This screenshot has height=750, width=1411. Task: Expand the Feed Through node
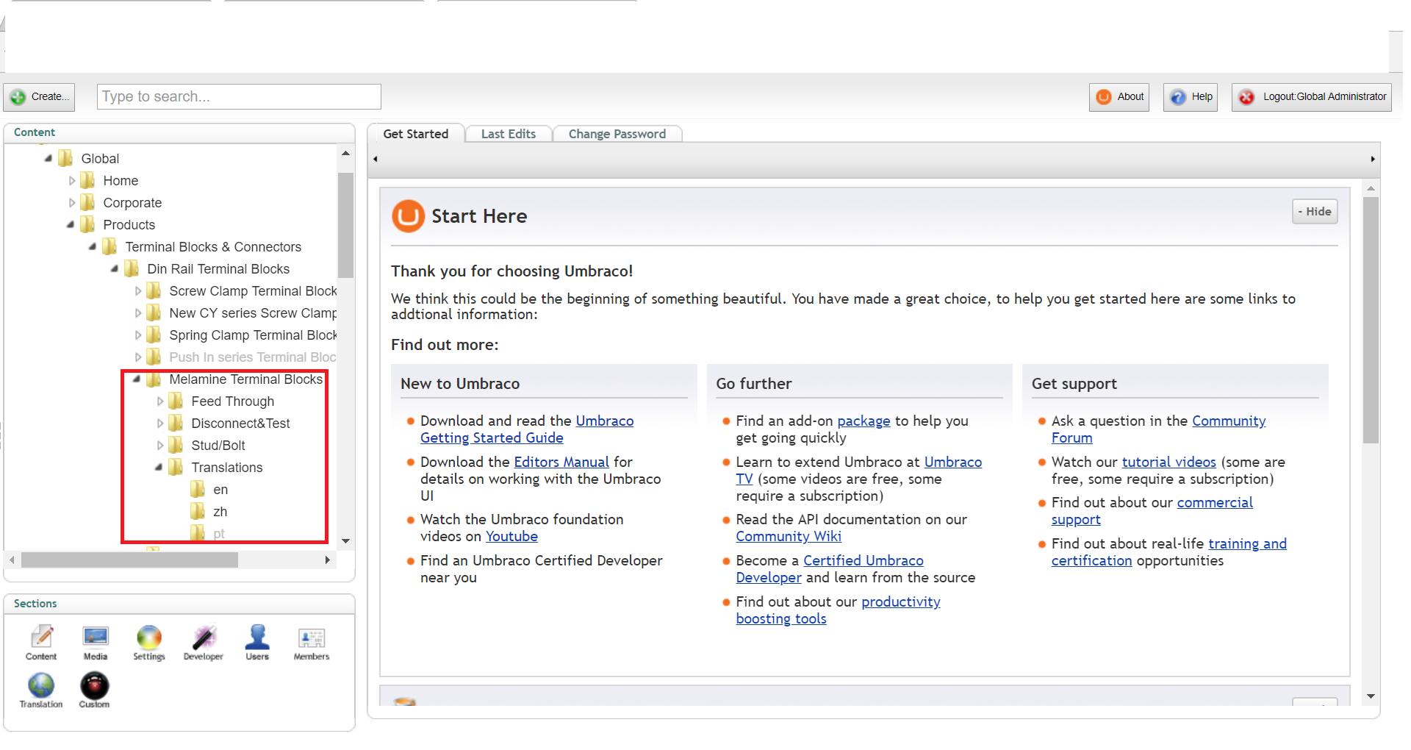point(159,401)
